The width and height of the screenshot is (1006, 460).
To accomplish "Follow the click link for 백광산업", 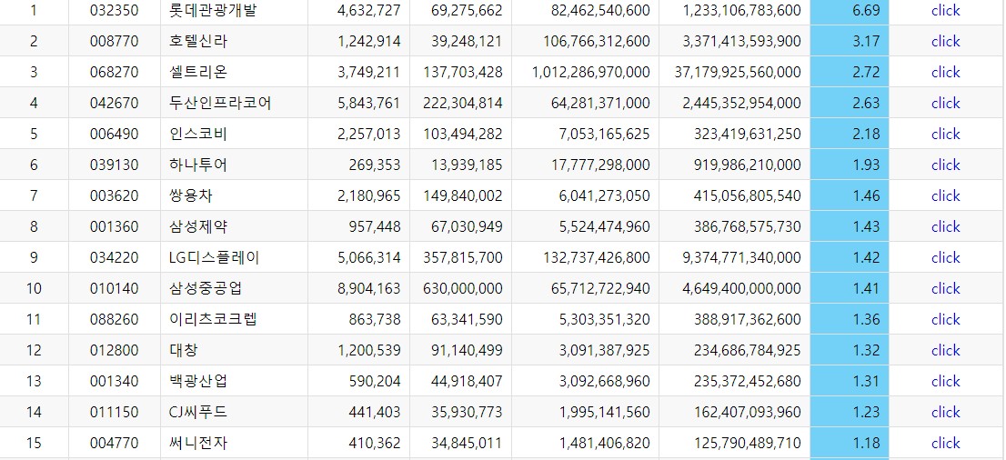I will [x=945, y=381].
